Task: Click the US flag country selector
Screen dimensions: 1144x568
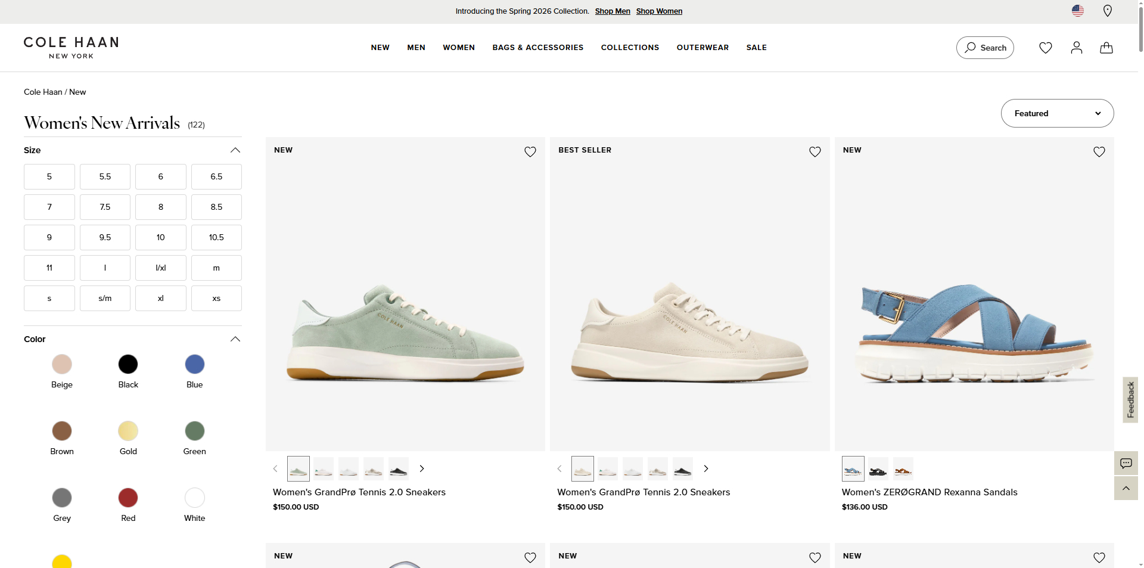Action: pos(1077,11)
